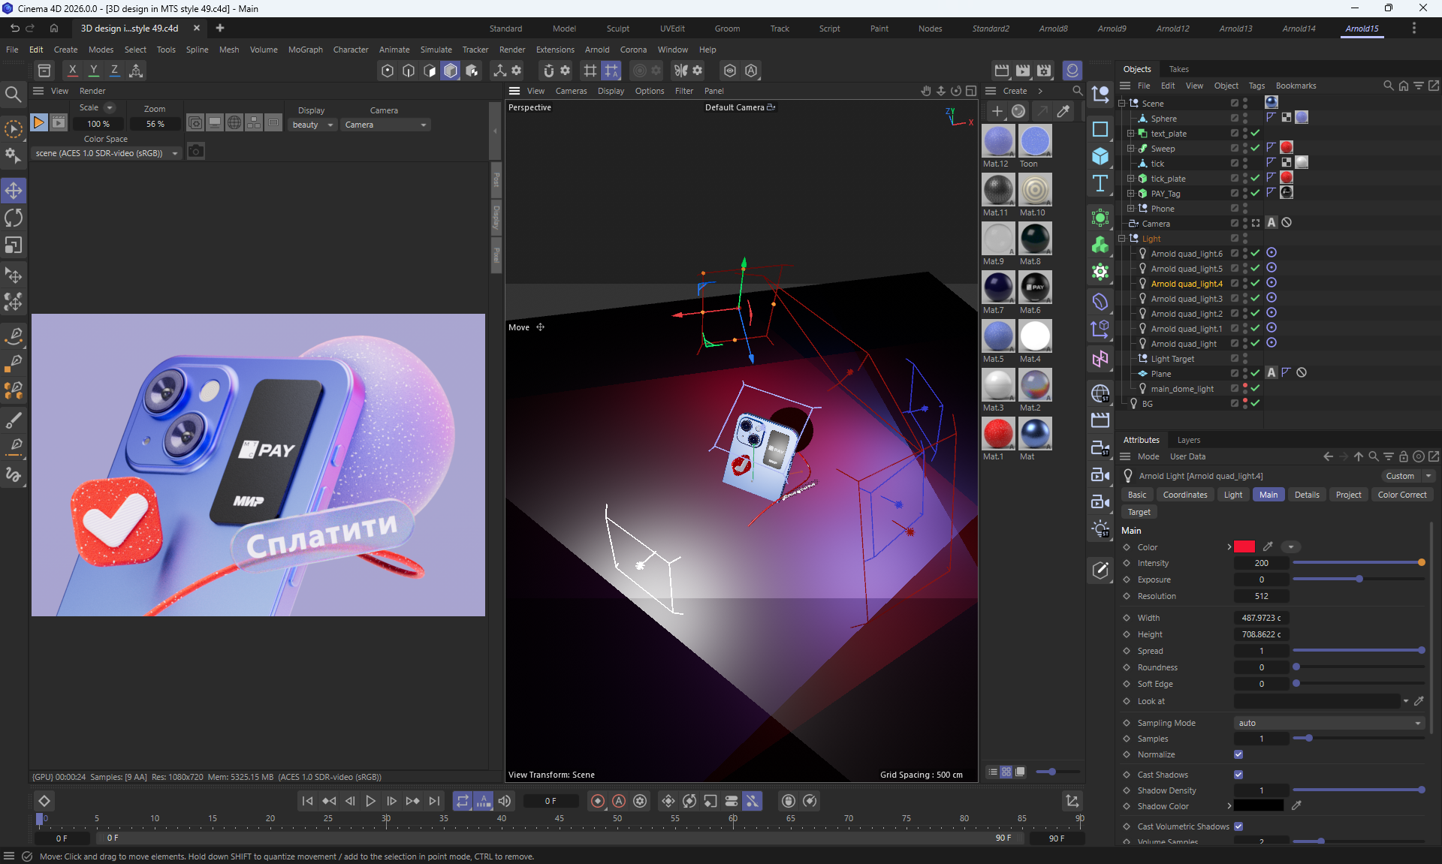Select the Scale tool in left toolbar

pyautogui.click(x=14, y=245)
